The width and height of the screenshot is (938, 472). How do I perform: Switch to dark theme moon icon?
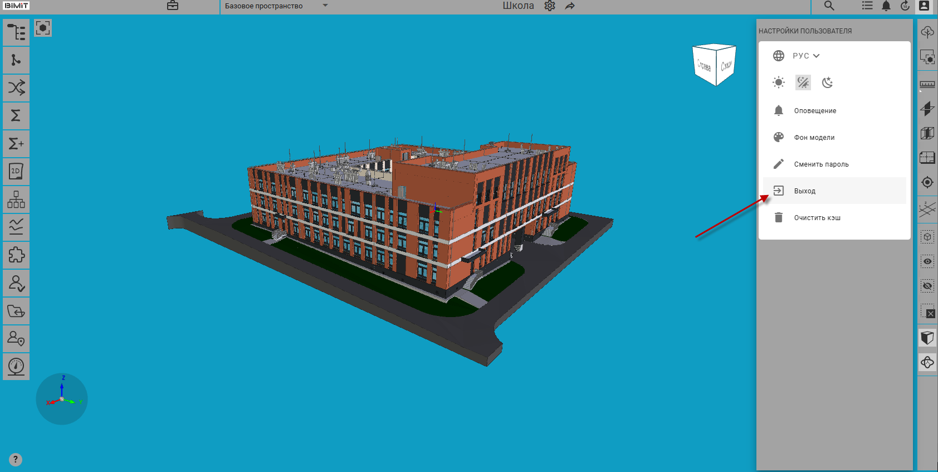[x=828, y=82]
